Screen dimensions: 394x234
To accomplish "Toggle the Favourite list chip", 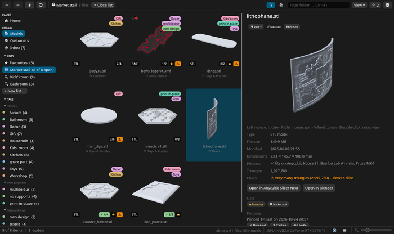I will pos(256,204).
